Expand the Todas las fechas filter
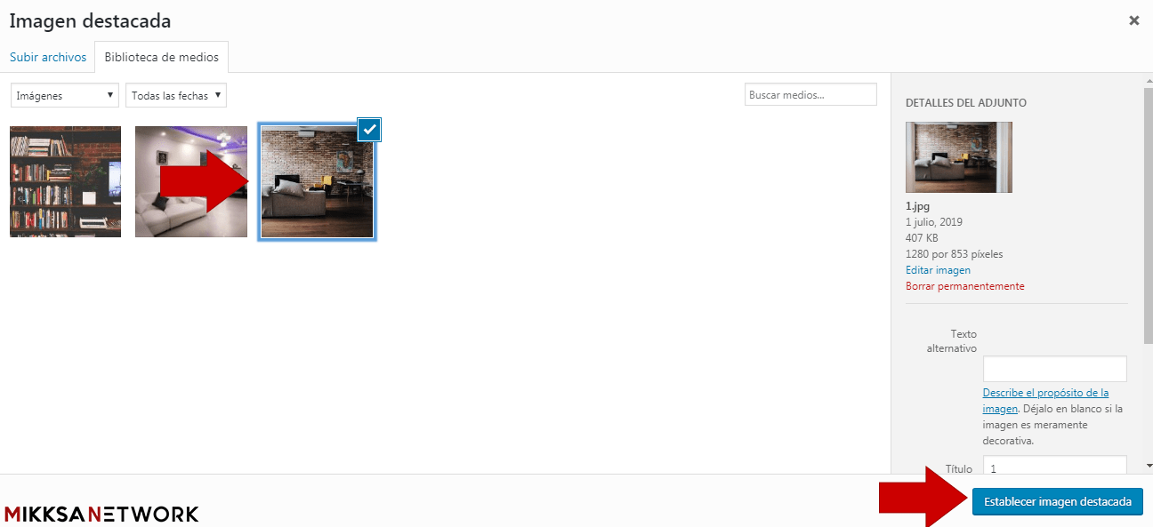The height and width of the screenshot is (527, 1153). [x=175, y=95]
